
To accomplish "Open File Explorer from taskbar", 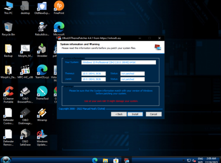I will point(105,160).
